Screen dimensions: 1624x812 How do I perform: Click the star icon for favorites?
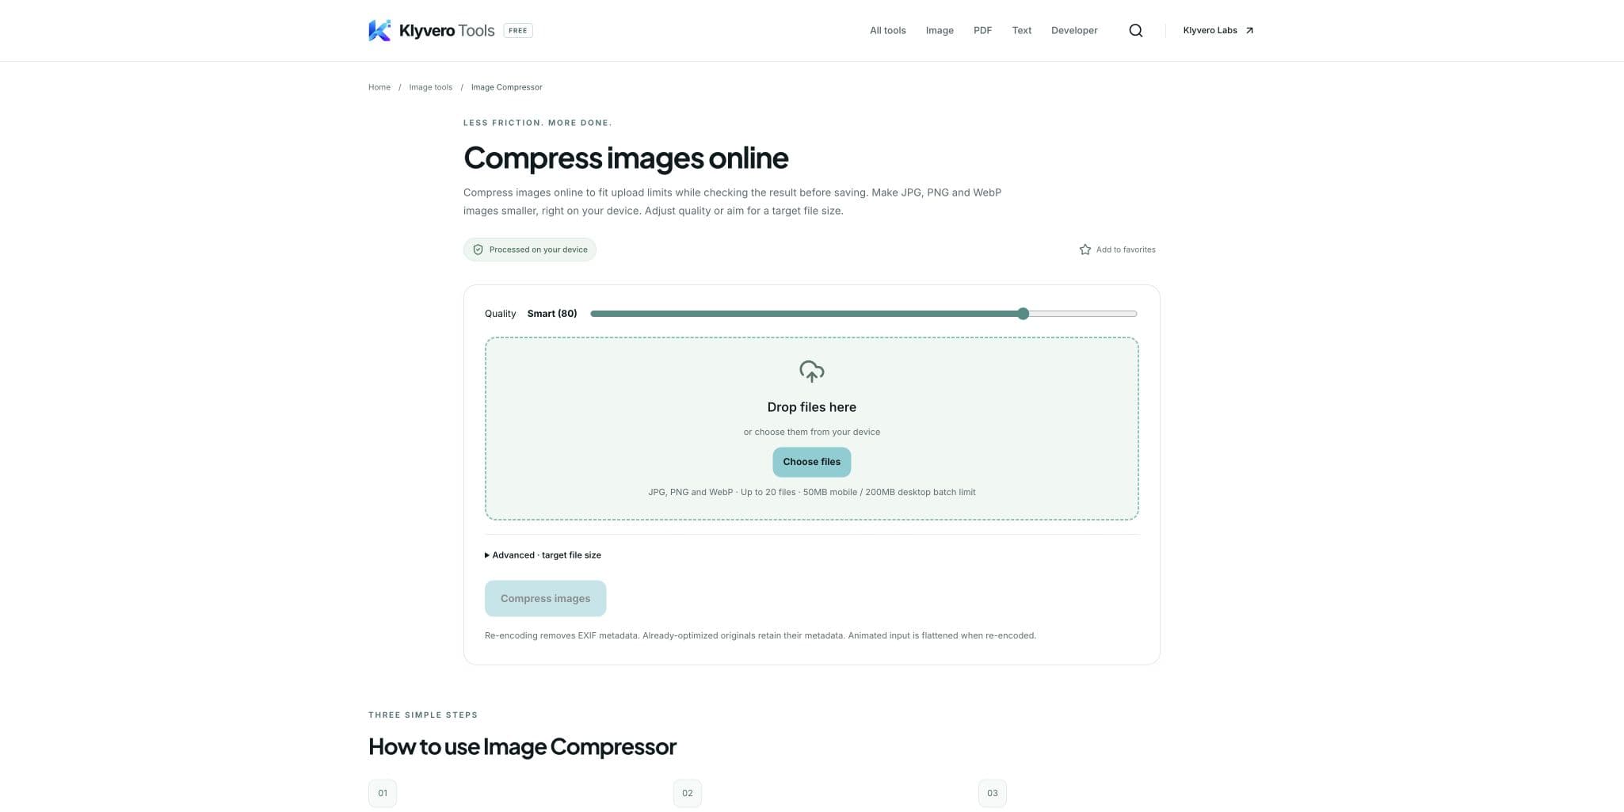coord(1085,250)
